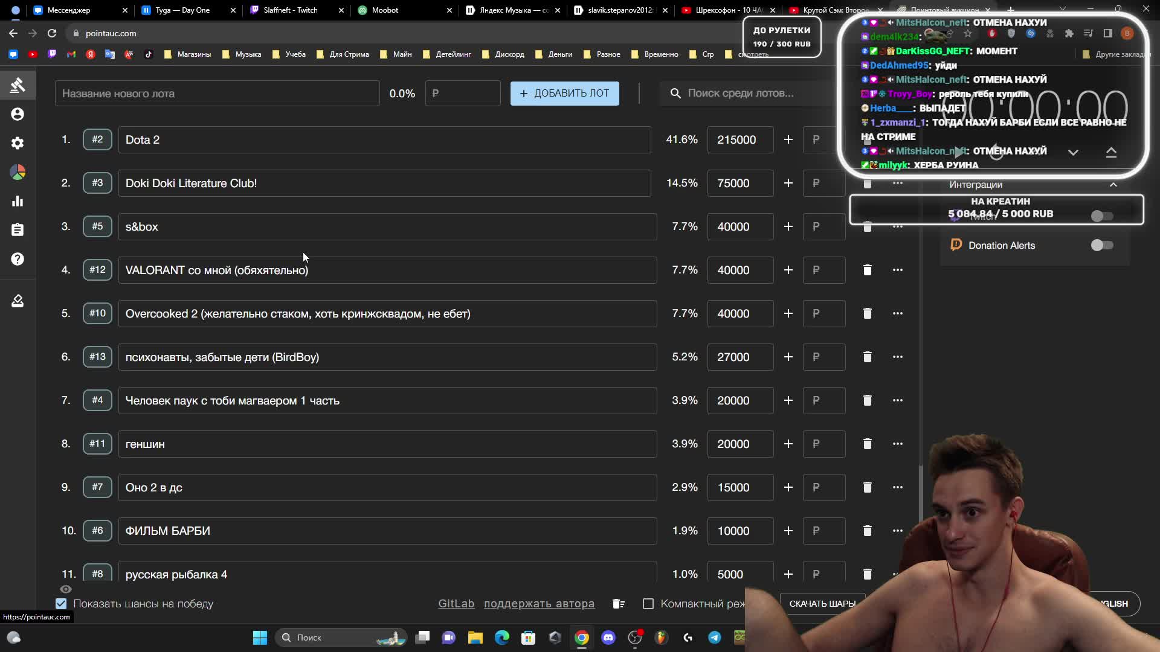
Task: Delete the BirdBoy lot with trash icon
Action: click(x=867, y=357)
